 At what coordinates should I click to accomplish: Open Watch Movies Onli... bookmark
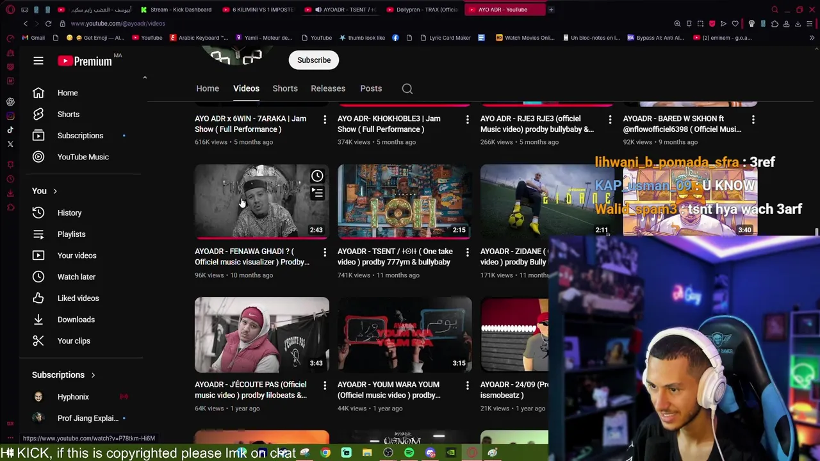coord(525,38)
